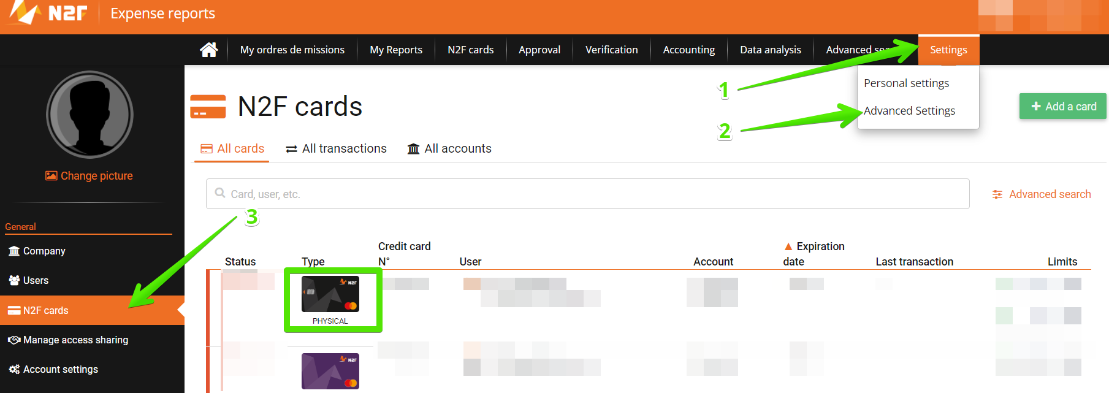Viewport: 1109px width, 393px height.
Task: Click the sidebar N2F cards card icon
Action: [x=14, y=310]
